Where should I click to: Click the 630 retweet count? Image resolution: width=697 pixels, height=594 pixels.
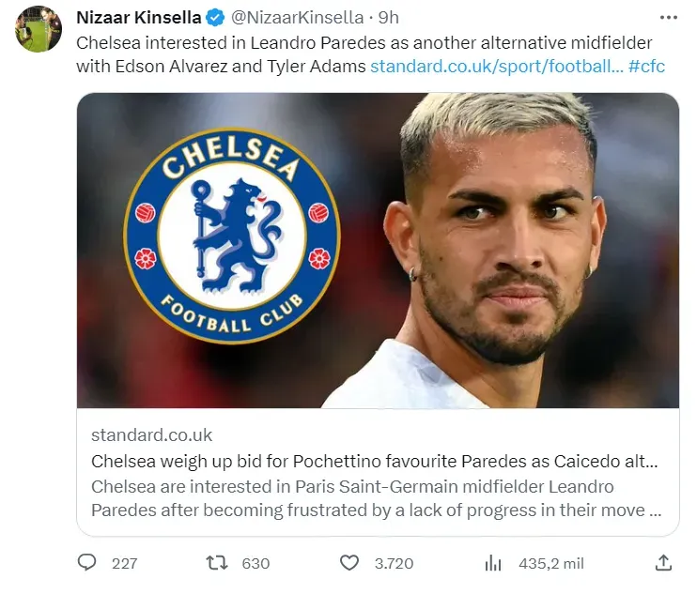point(256,563)
